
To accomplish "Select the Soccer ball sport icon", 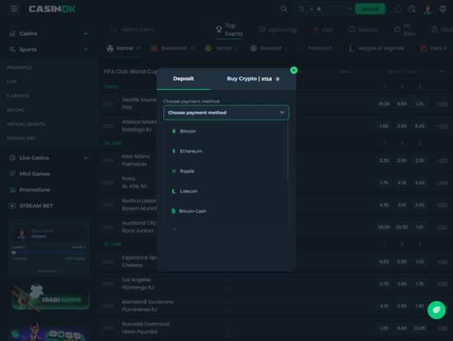I will [x=111, y=48].
